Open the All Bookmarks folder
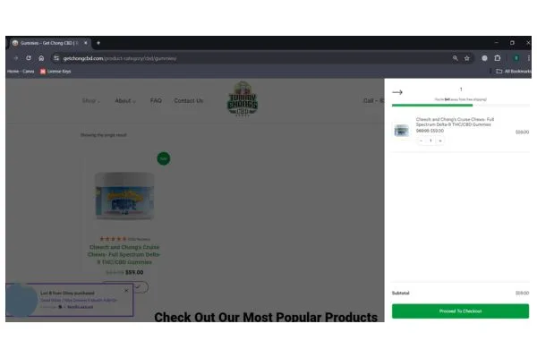537x358 pixels. click(x=514, y=72)
